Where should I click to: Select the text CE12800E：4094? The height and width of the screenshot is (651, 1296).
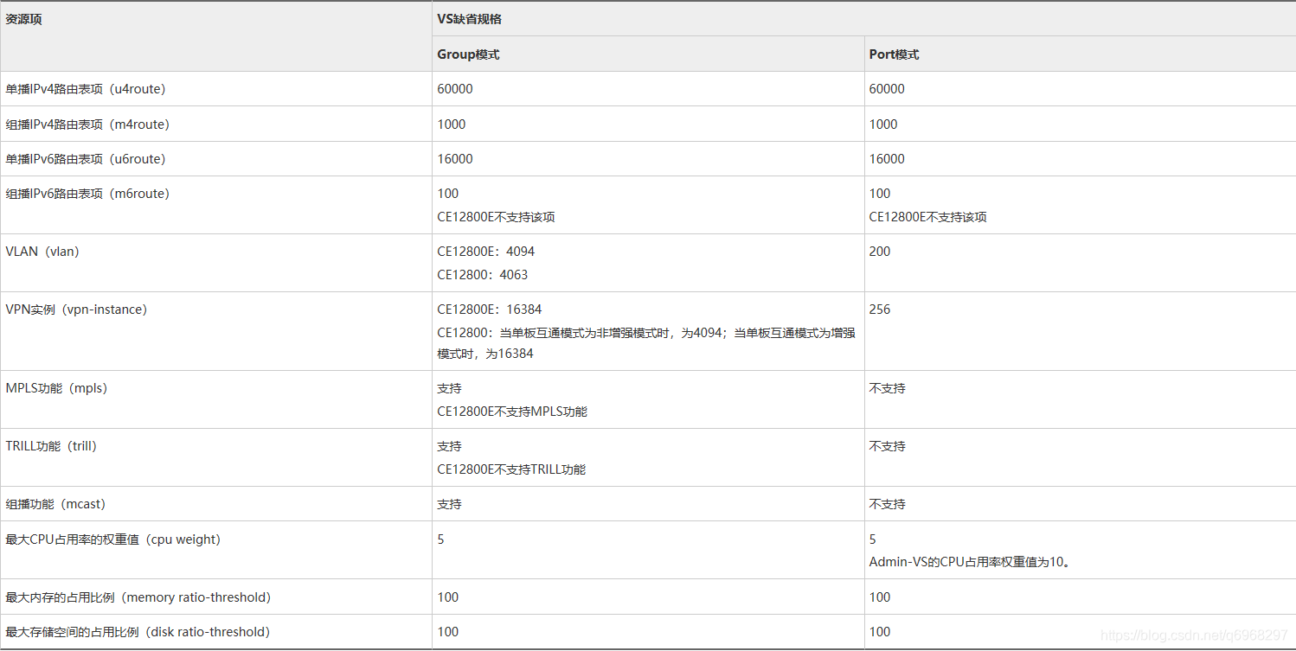click(486, 252)
